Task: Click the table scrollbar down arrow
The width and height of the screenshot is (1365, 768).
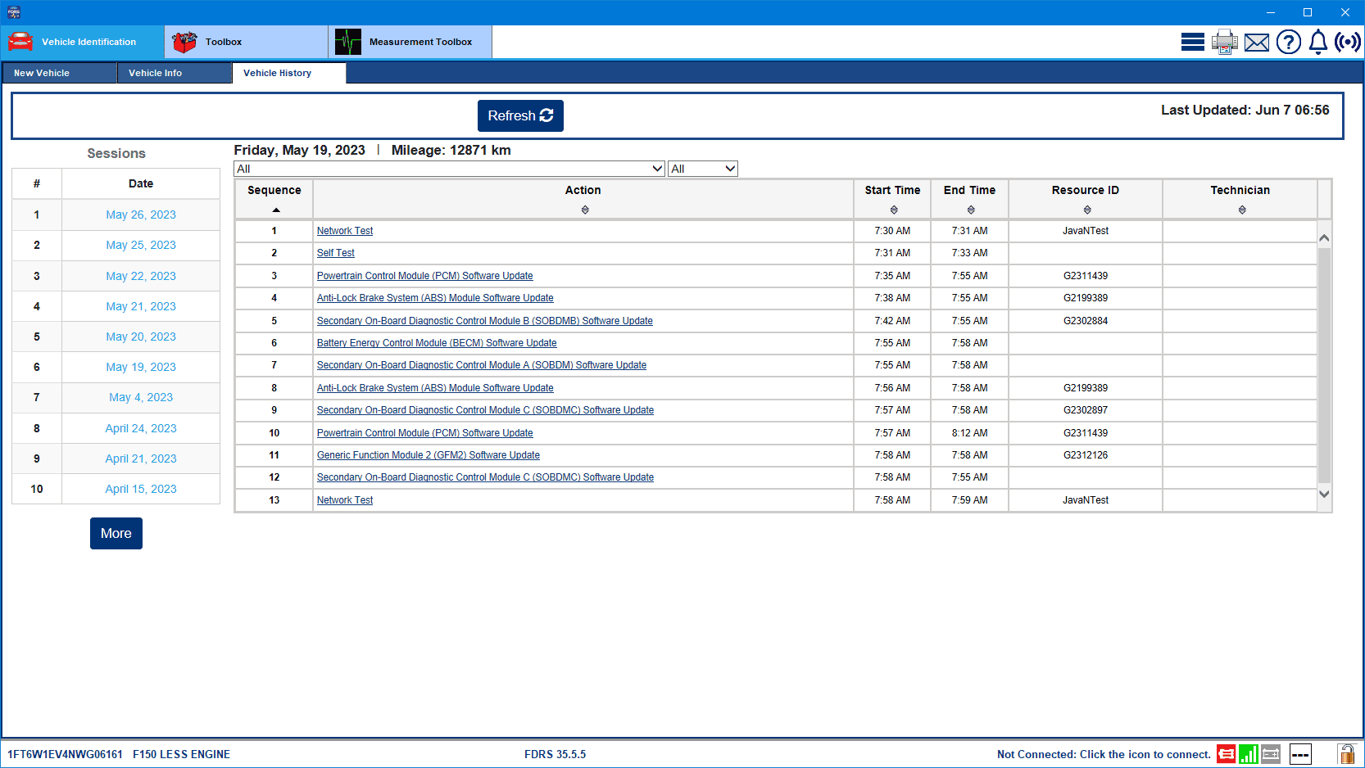Action: pos(1324,494)
